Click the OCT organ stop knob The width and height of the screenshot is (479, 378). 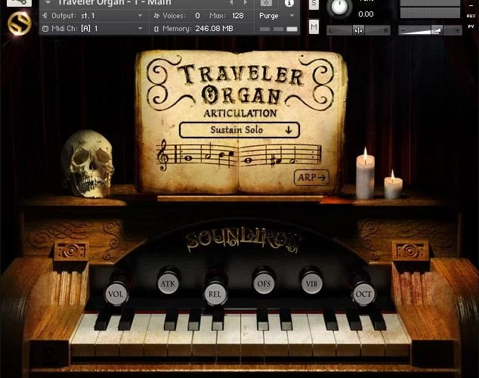363,294
